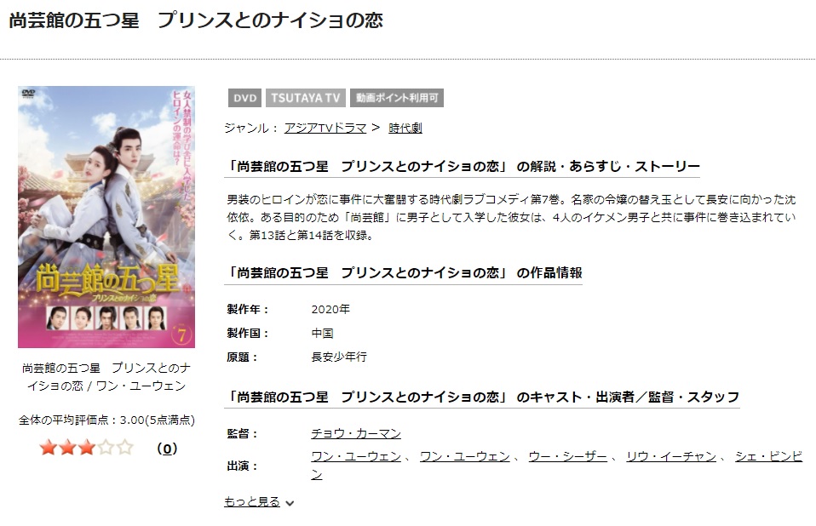Viewport: 816px width, 526px height.
Task: Click the fifth empty rating star
Action: point(125,448)
